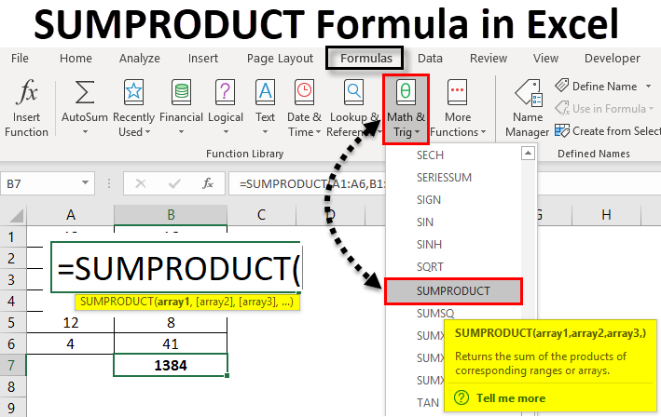Select column C header

pos(261,215)
